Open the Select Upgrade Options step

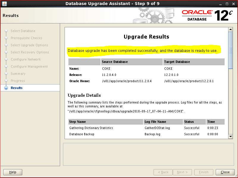pyautogui.click(x=29, y=45)
